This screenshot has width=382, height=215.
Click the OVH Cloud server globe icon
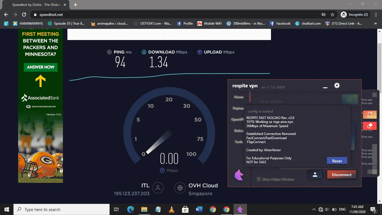pyautogui.click(x=180, y=188)
